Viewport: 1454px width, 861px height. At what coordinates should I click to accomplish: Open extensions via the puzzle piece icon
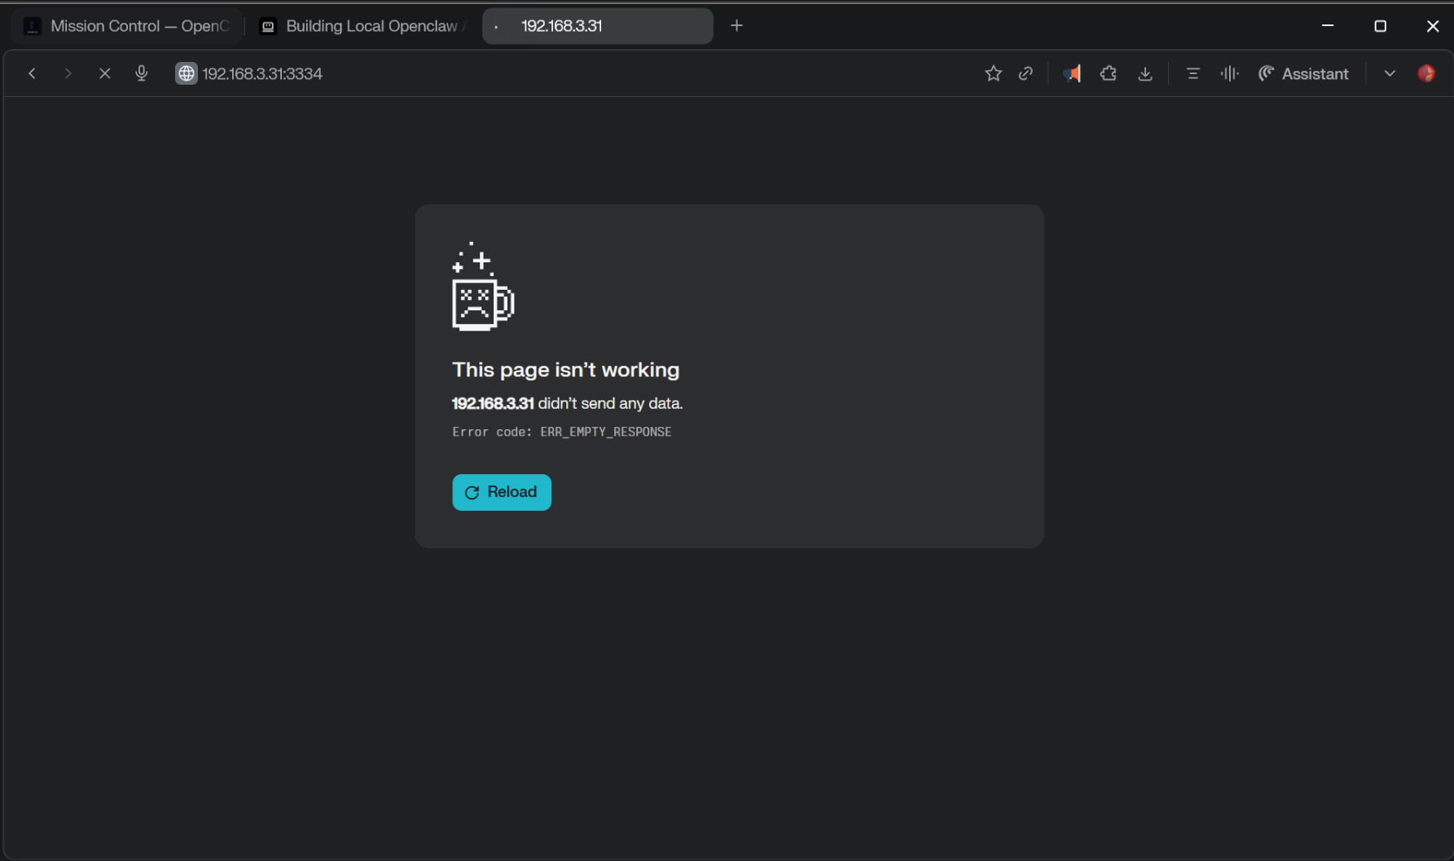click(1108, 73)
